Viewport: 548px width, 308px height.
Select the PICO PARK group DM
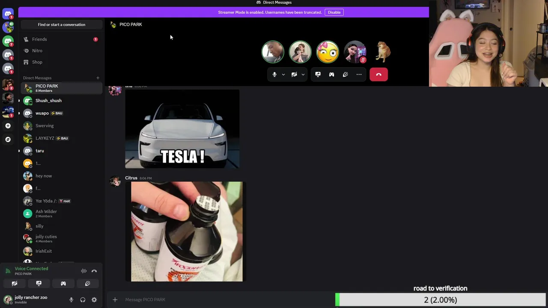pyautogui.click(x=61, y=88)
